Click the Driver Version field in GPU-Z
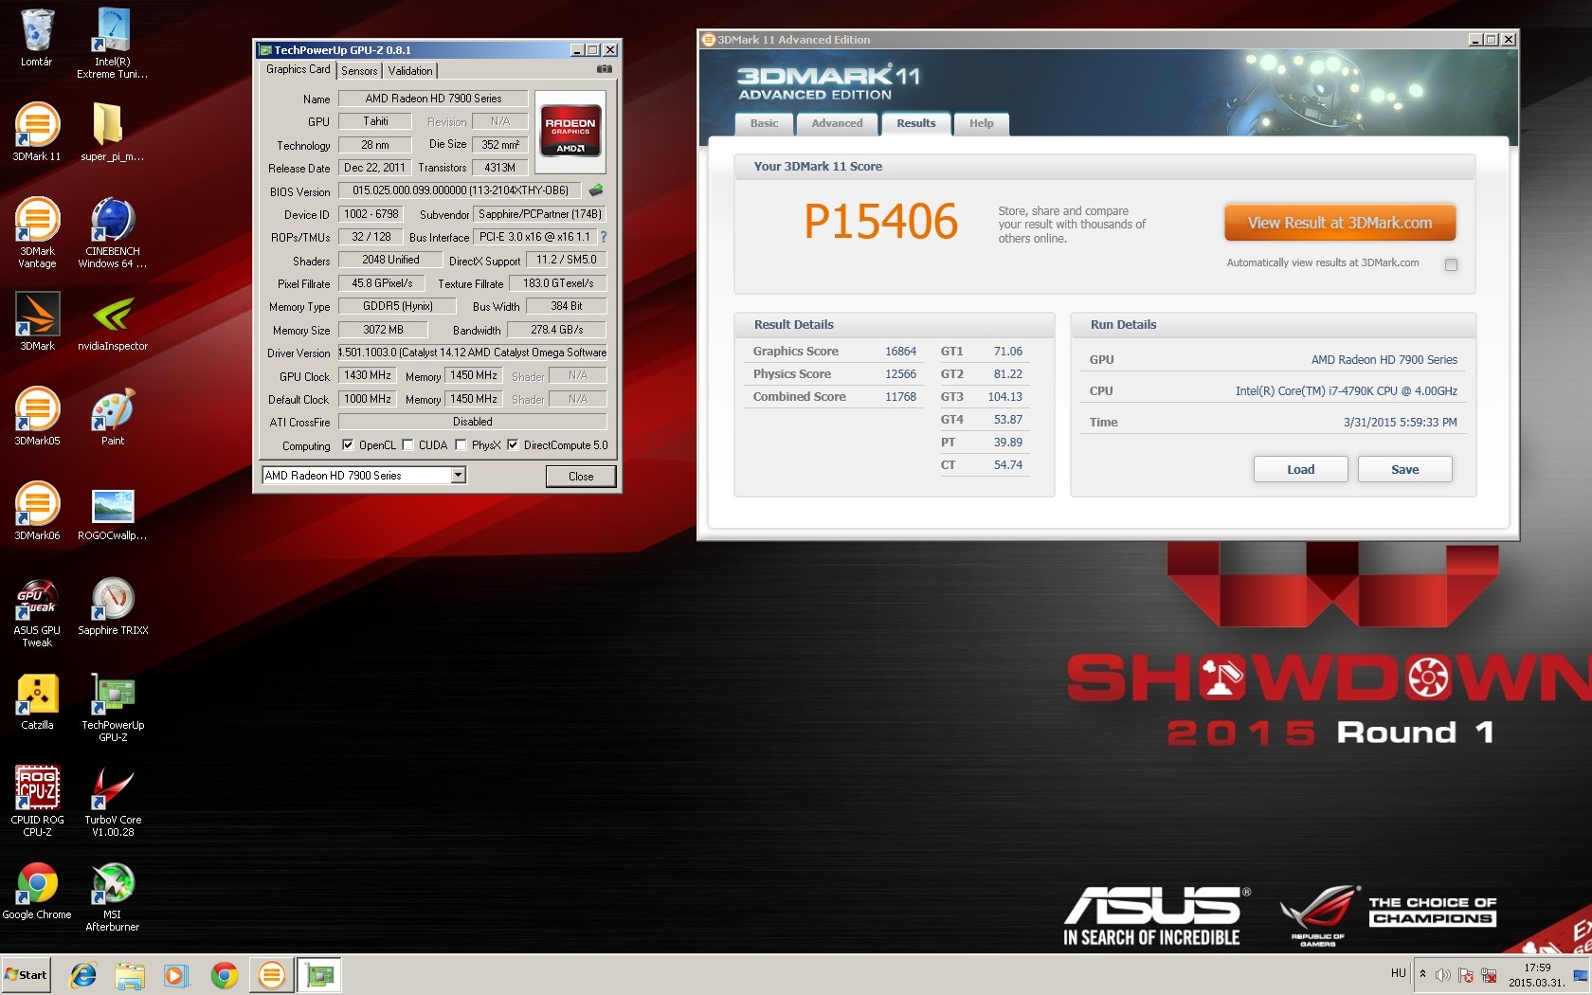This screenshot has width=1592, height=995. [x=472, y=353]
